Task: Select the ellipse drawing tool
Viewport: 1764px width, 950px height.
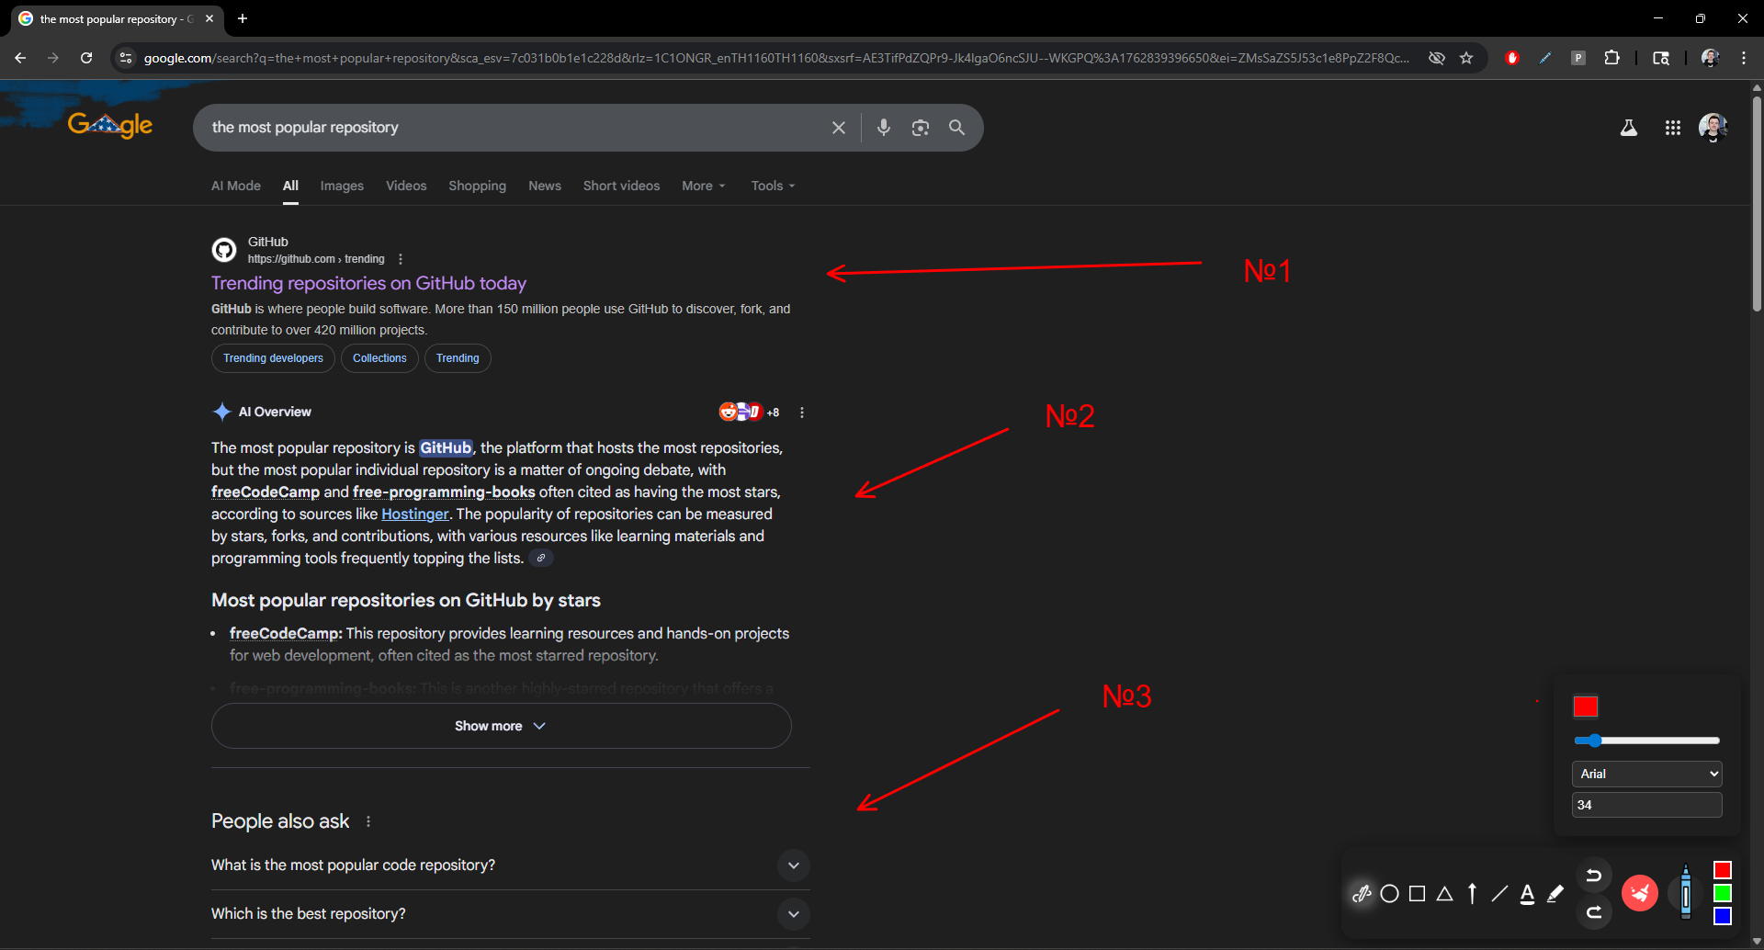Action: point(1389,892)
